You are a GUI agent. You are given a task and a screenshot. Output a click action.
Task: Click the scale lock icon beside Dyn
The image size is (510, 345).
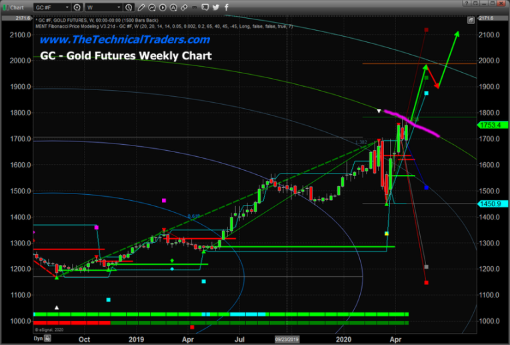point(47,338)
